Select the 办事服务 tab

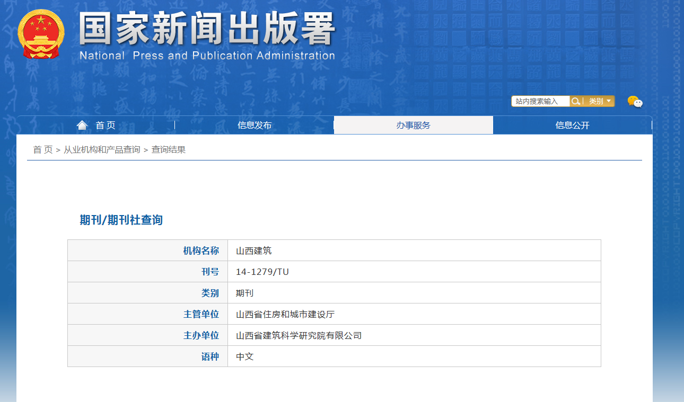point(414,125)
